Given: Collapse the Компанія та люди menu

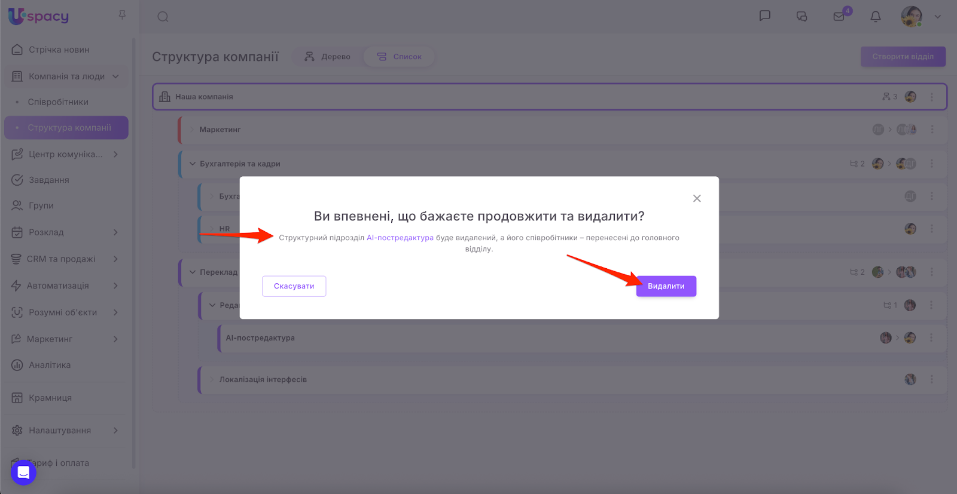Looking at the screenshot, I should click(115, 76).
